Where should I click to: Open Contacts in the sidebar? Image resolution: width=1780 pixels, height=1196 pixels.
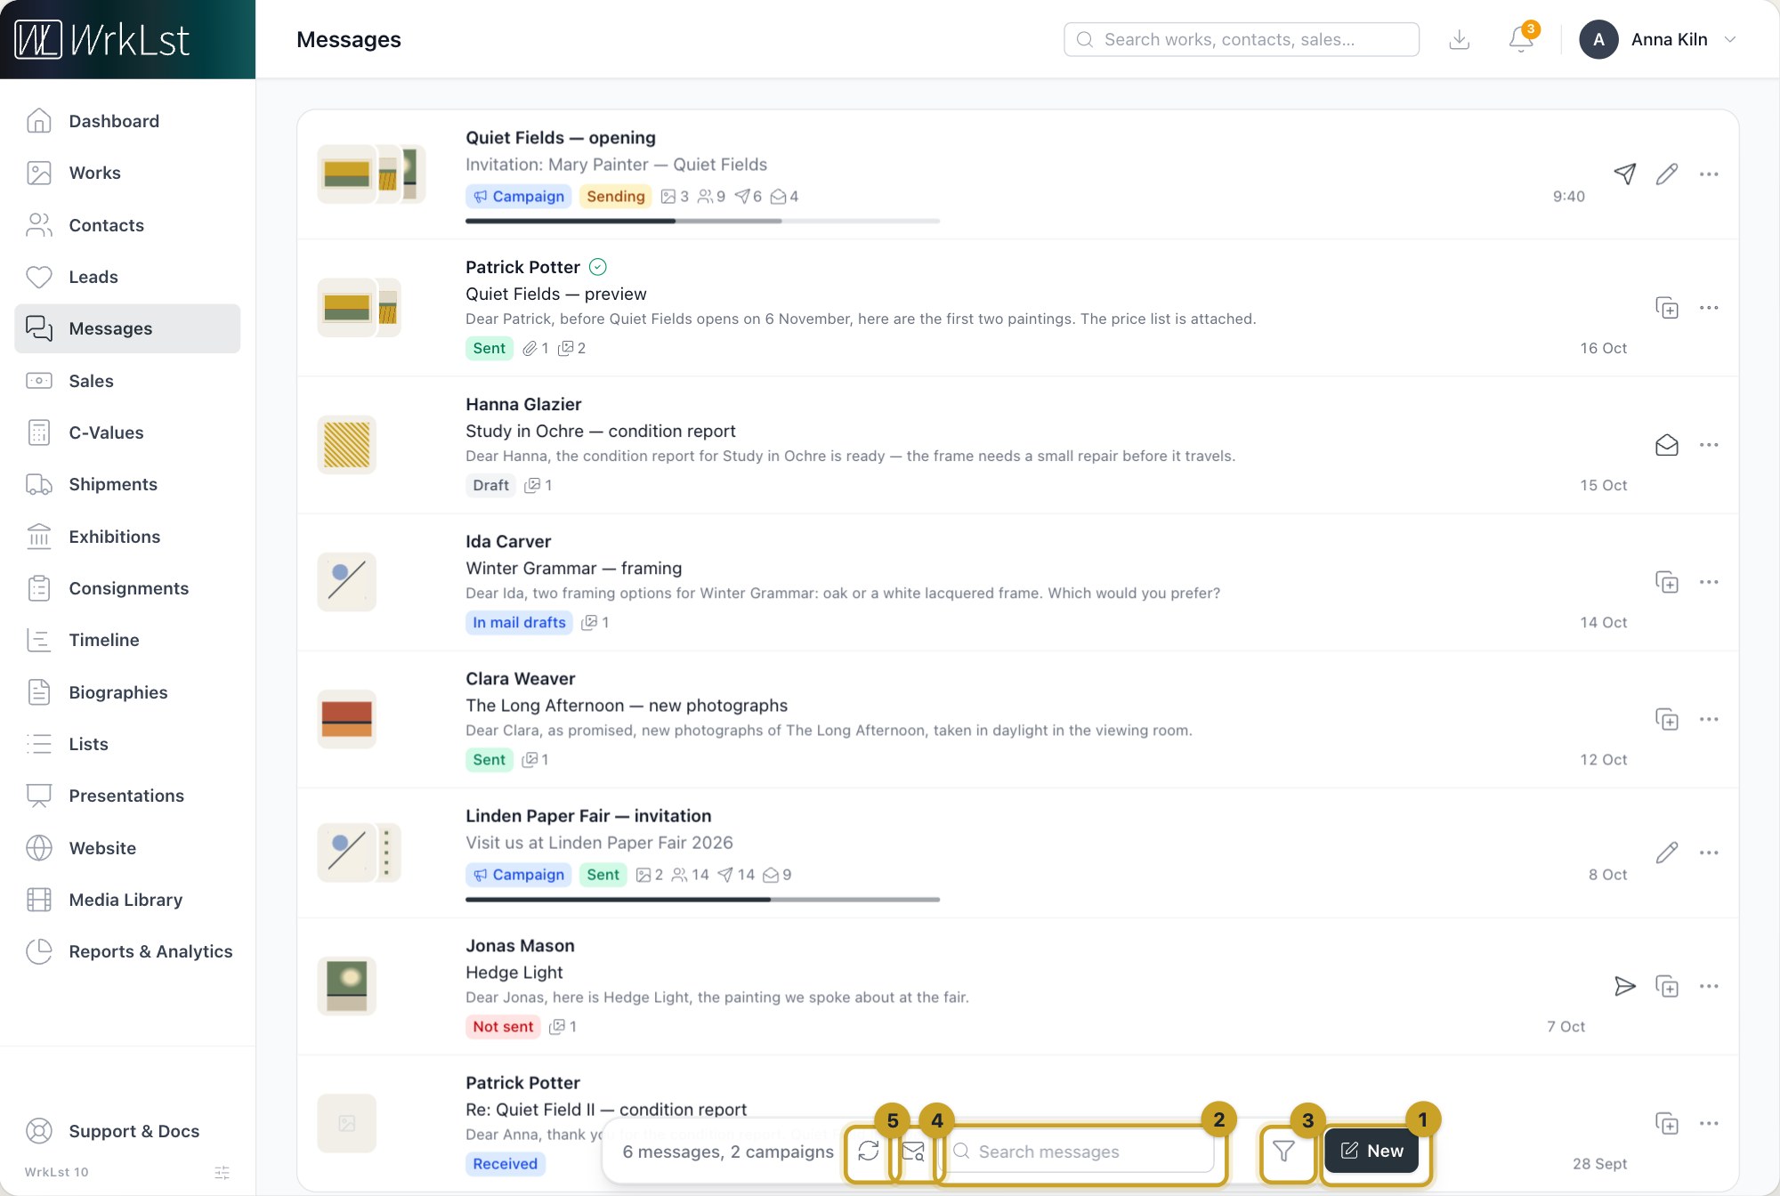pos(127,225)
